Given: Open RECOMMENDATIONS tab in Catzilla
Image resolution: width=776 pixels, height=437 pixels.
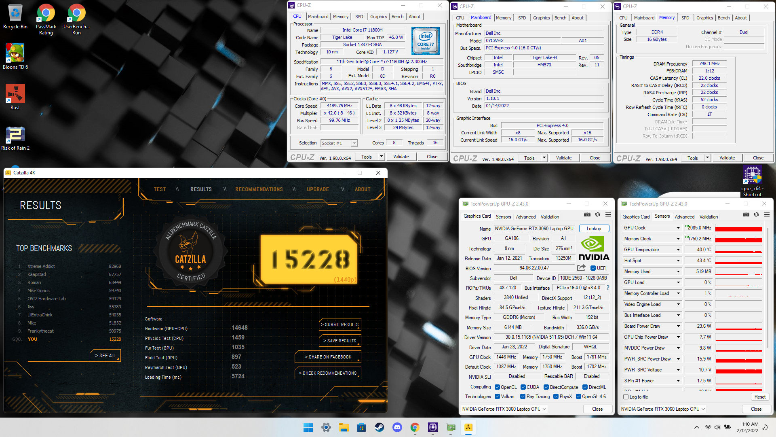Looking at the screenshot, I should [x=259, y=189].
